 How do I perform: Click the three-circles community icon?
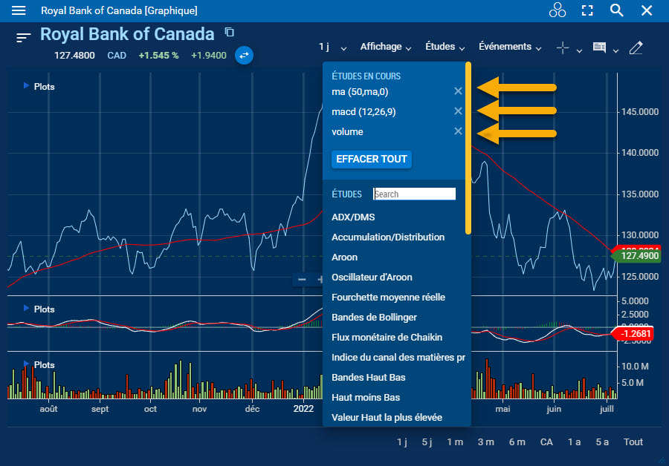557,10
